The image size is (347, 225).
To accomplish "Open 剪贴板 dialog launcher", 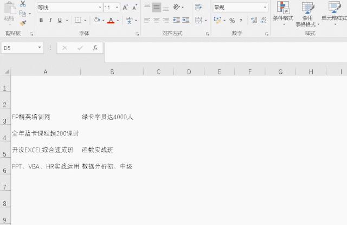I will click(31, 34).
